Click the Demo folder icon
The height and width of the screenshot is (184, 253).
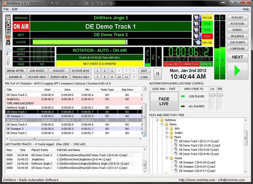167,124
